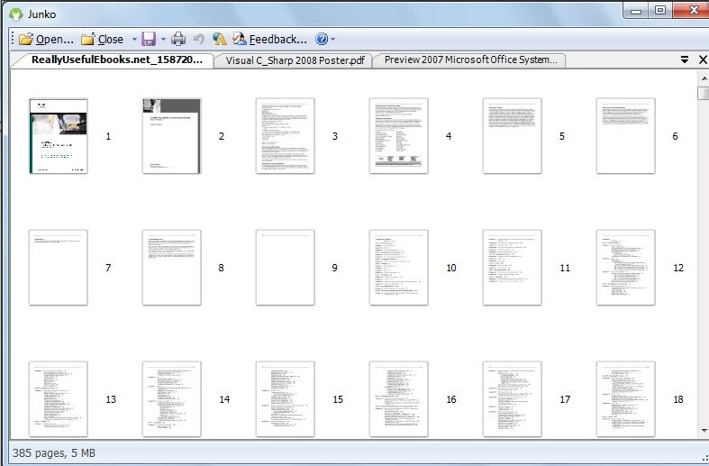Click the vertical scrollbar down arrow
Viewport: 709px width, 466px height.
click(704, 431)
